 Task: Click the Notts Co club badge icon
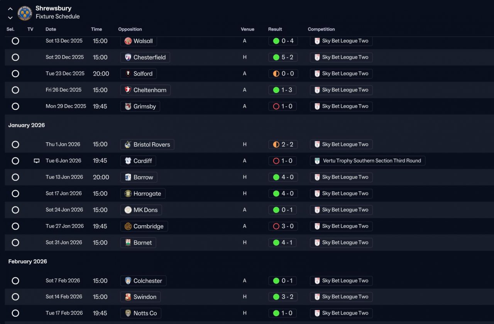128,313
